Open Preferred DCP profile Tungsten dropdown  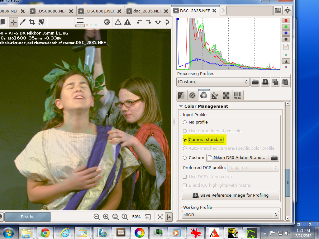pyautogui.click(x=253, y=168)
